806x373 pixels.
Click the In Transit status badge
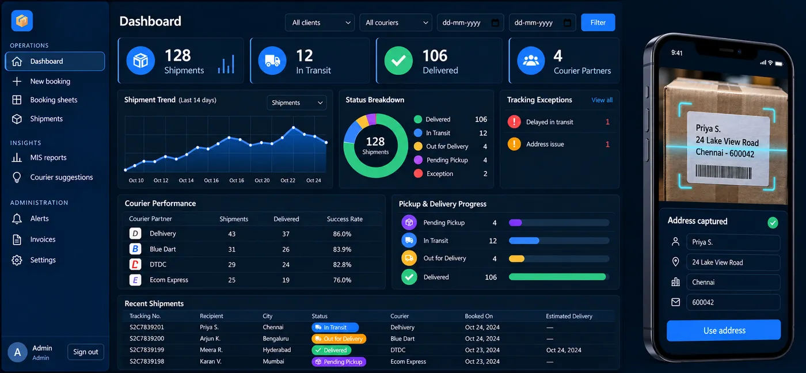tap(335, 328)
